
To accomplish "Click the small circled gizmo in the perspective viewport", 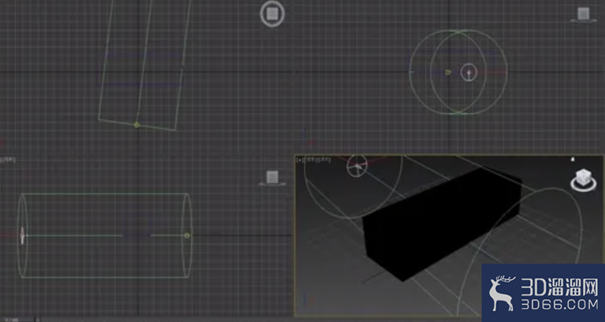I will 357,166.
